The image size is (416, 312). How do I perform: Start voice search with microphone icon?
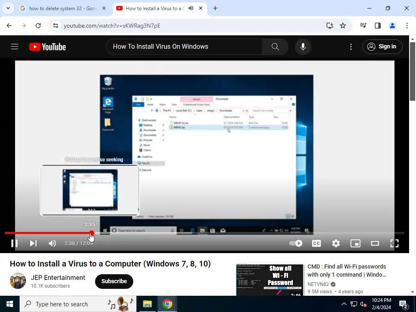pyautogui.click(x=303, y=47)
